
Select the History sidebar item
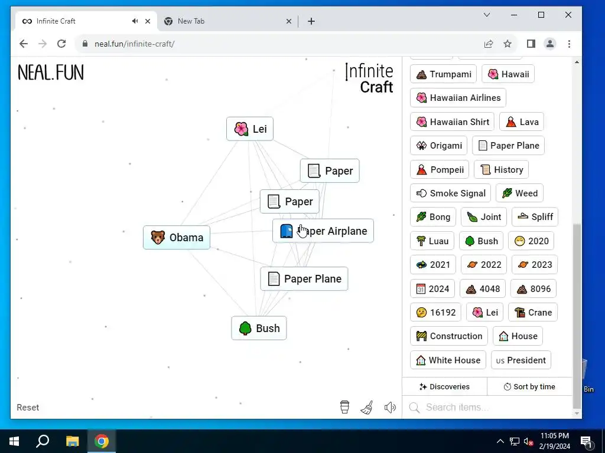point(501,169)
